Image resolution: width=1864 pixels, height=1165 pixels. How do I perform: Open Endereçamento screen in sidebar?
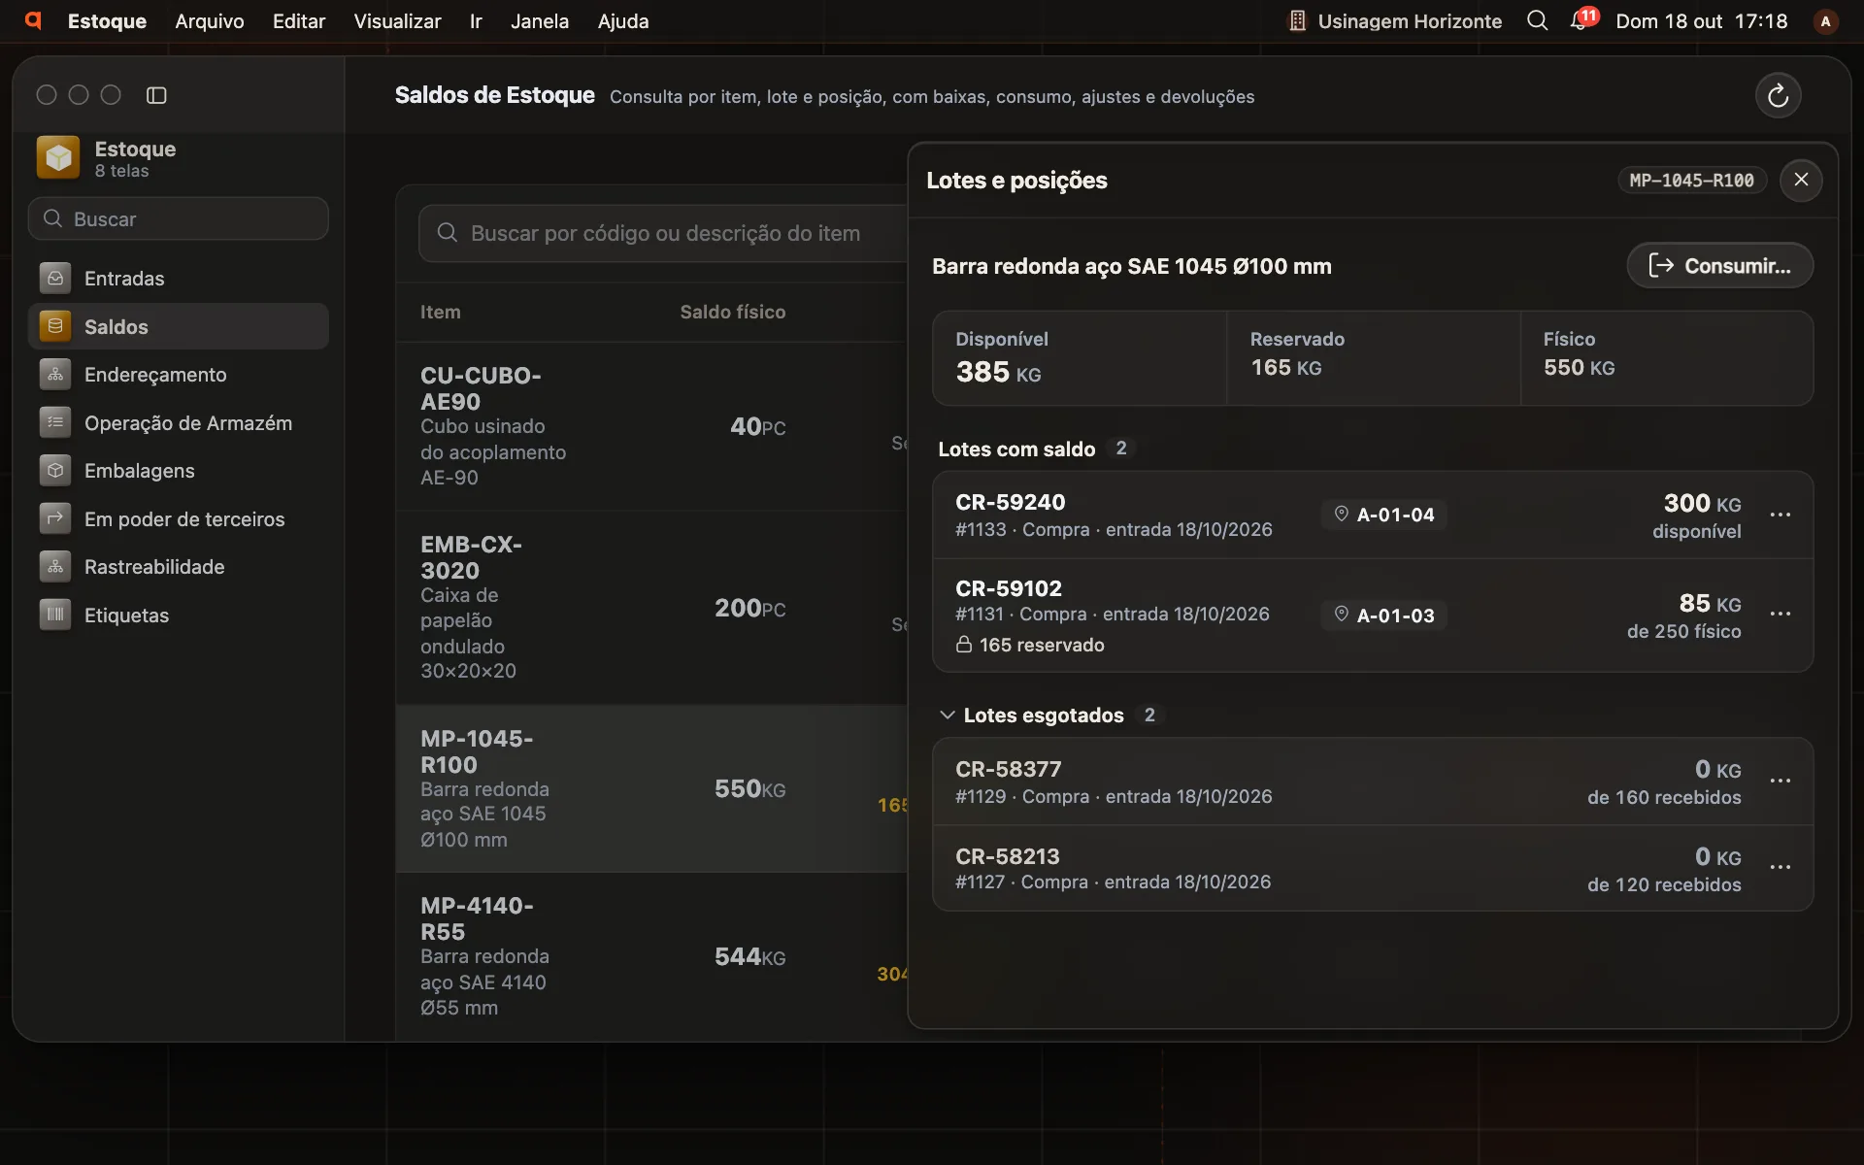[179, 375]
